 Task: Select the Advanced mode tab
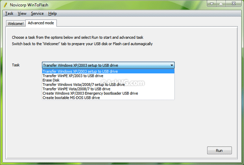41,23
